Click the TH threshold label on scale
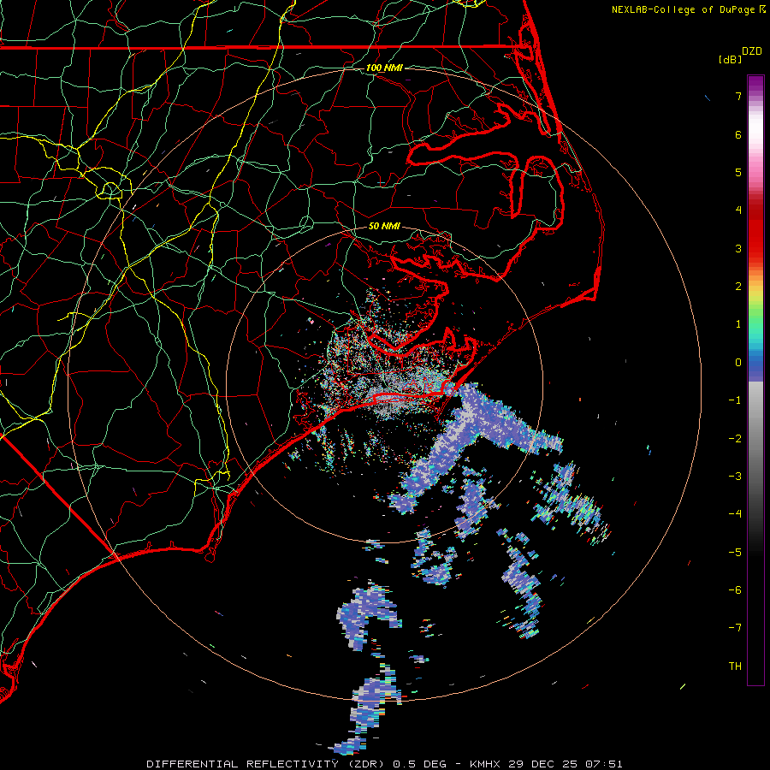Screen dimensions: 770x770 tap(735, 666)
